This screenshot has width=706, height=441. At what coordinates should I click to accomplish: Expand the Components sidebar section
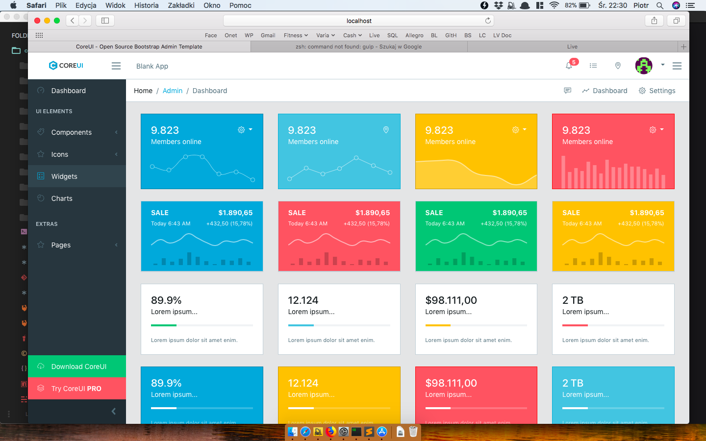point(77,132)
